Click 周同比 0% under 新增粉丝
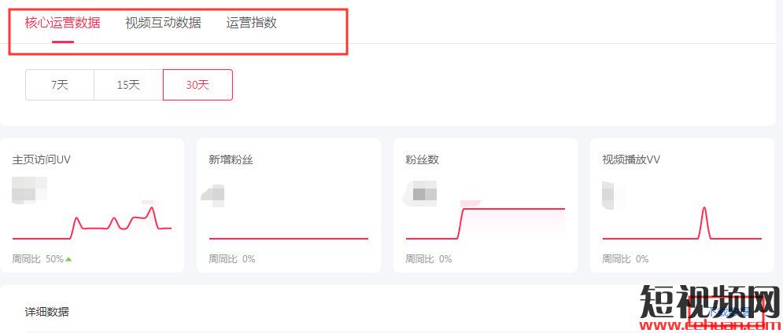Image resolution: width=783 pixels, height=333 pixels. (232, 258)
